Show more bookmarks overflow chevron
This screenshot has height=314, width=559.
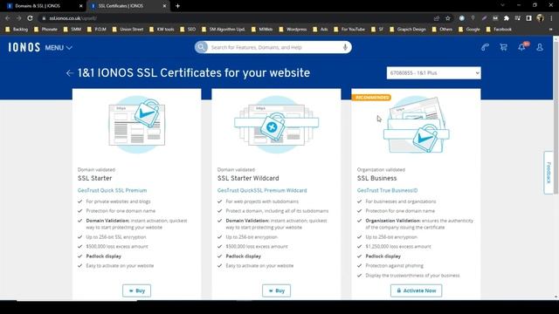[x=551, y=30]
